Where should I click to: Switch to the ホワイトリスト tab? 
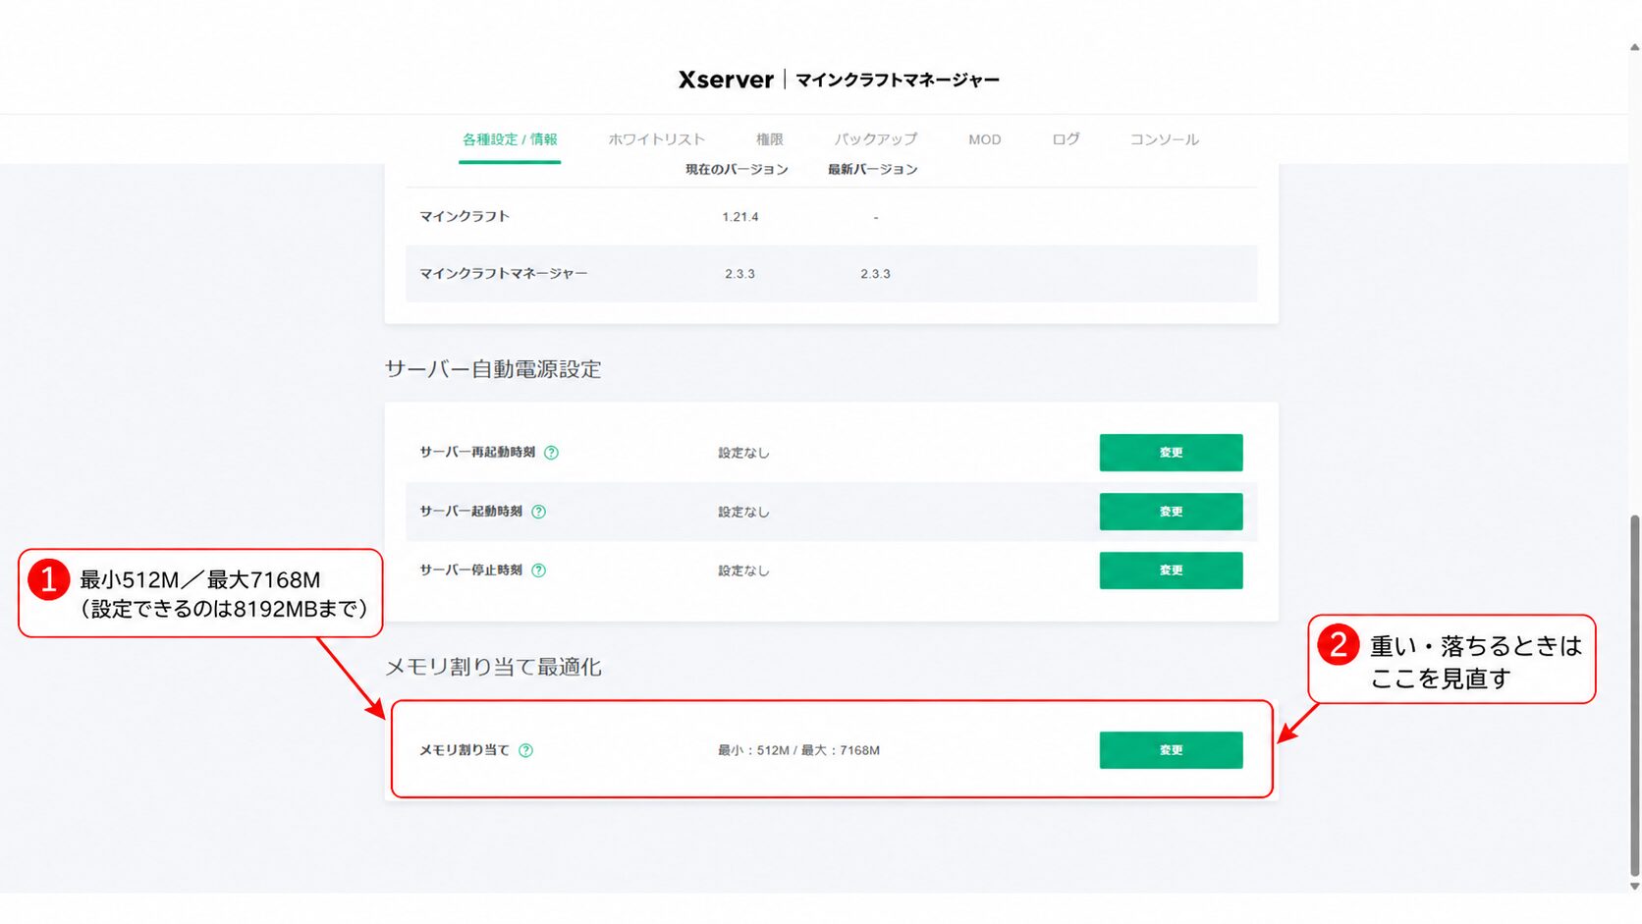click(656, 139)
